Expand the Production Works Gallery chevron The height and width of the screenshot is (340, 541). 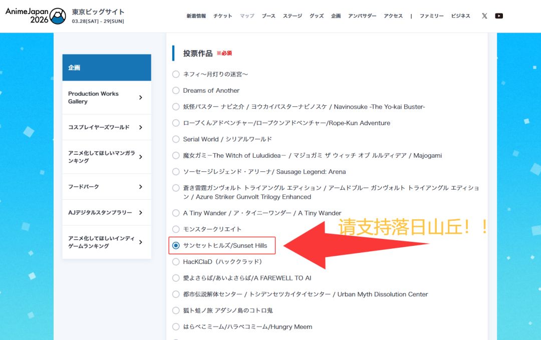(x=140, y=98)
